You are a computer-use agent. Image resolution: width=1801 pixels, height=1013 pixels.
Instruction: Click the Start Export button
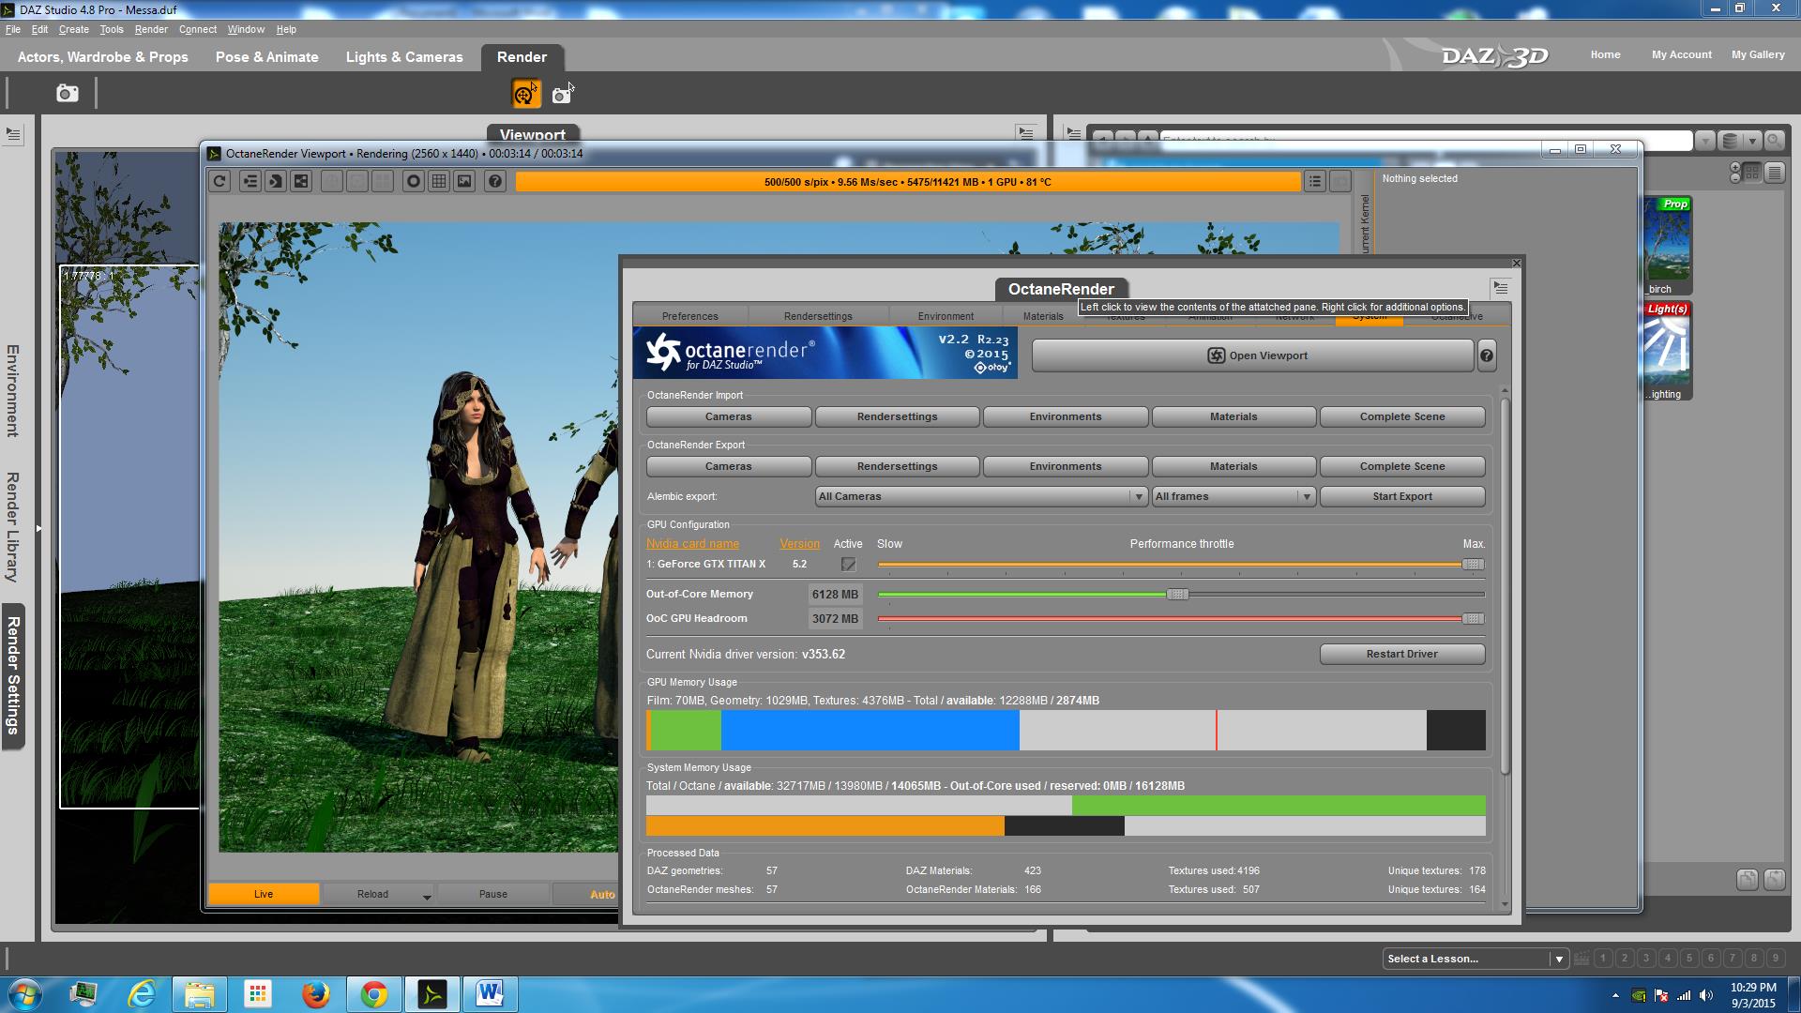click(1401, 496)
